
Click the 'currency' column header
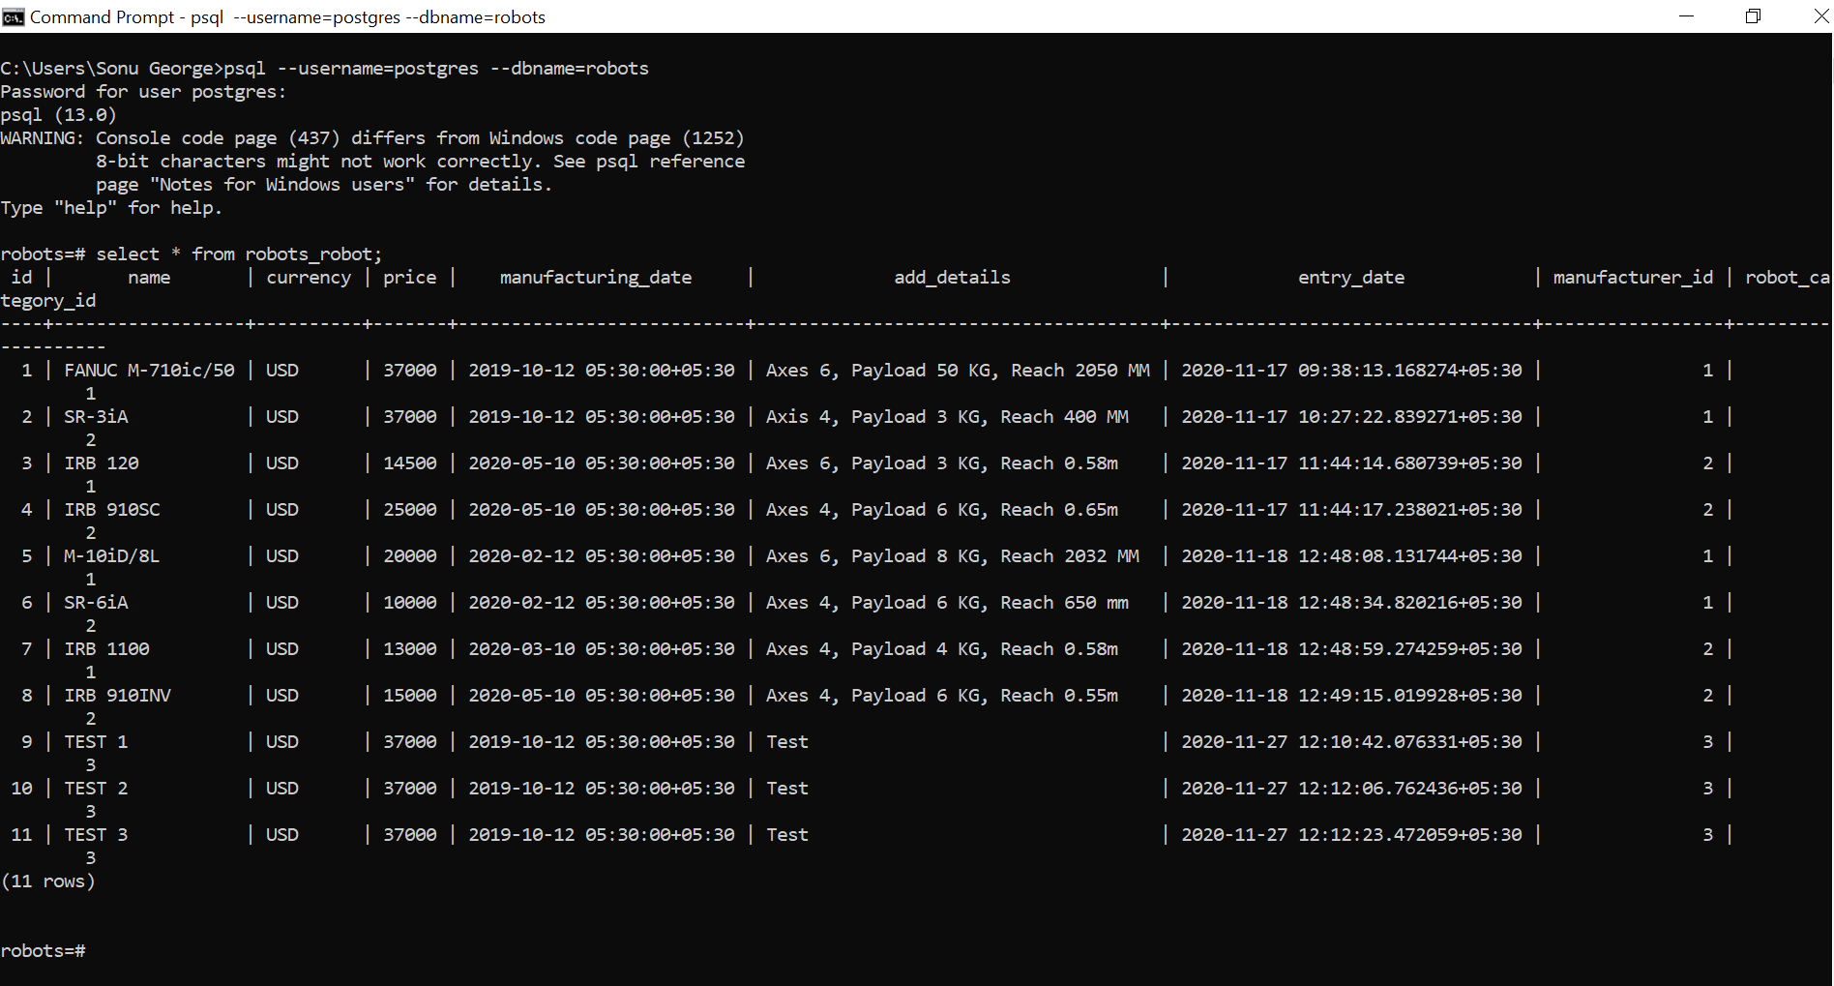(x=309, y=278)
